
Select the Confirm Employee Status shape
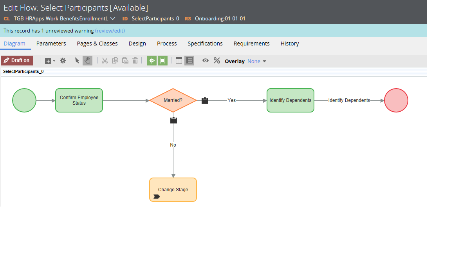(x=79, y=100)
